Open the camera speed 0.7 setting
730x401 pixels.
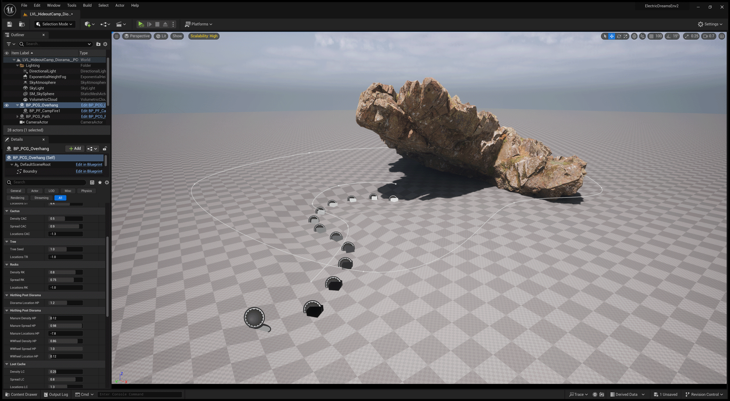(x=709, y=36)
